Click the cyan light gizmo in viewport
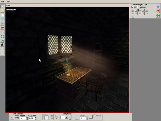The width and height of the screenshot is (161, 121). [x=67, y=60]
